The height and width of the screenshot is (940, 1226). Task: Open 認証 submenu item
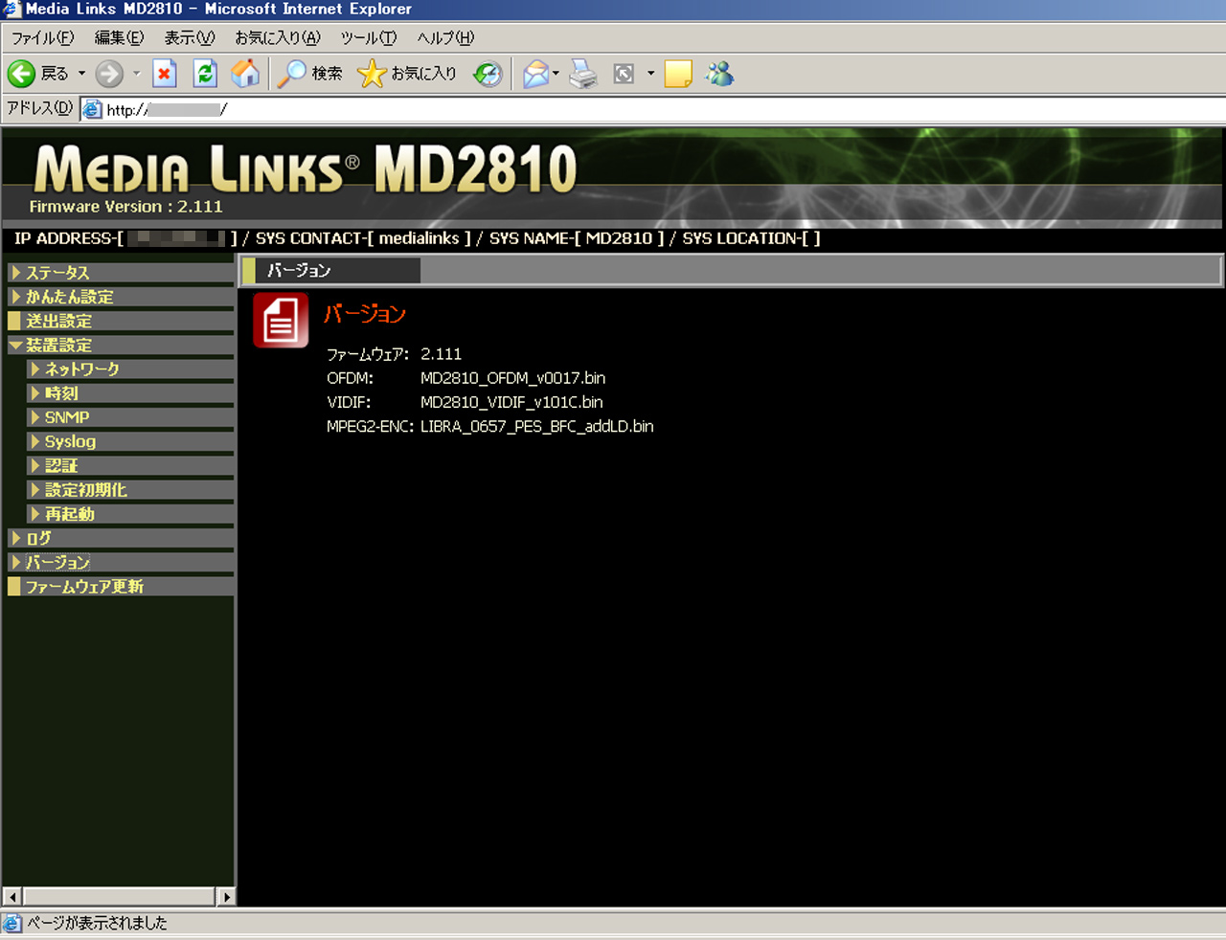(130, 465)
